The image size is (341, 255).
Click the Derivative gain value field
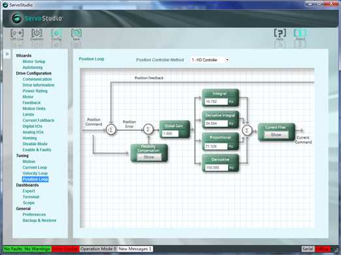216,167
